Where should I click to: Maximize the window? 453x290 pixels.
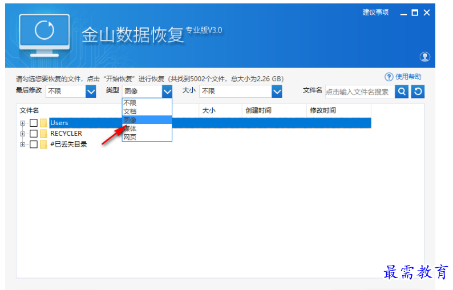[x=415, y=13]
